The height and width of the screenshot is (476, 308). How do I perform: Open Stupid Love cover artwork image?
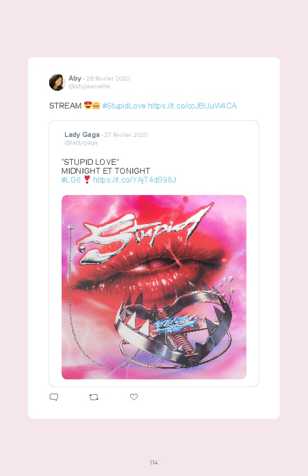154,287
